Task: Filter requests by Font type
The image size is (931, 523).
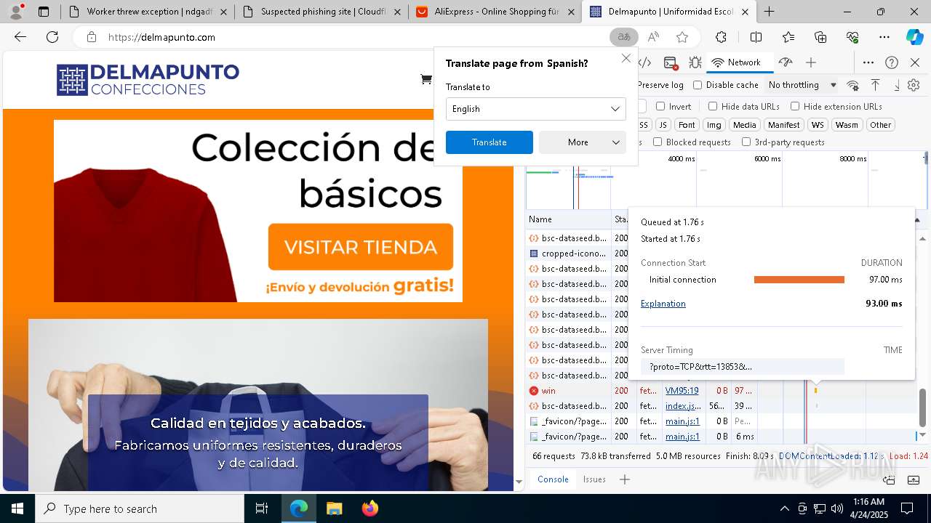Action: (x=687, y=125)
